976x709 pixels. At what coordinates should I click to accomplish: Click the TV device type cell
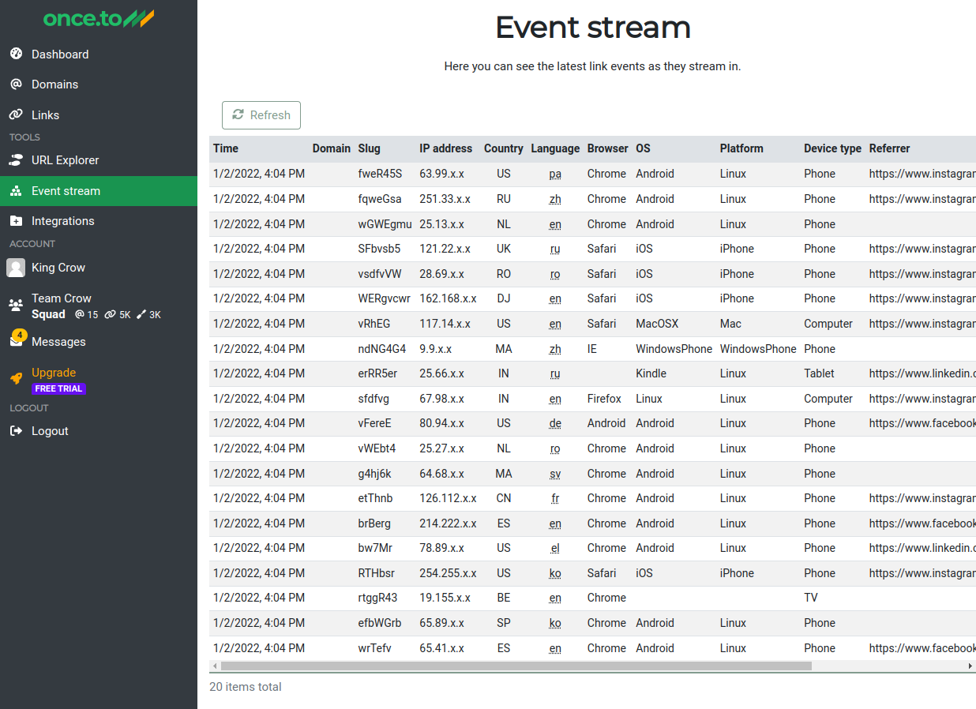tap(811, 598)
